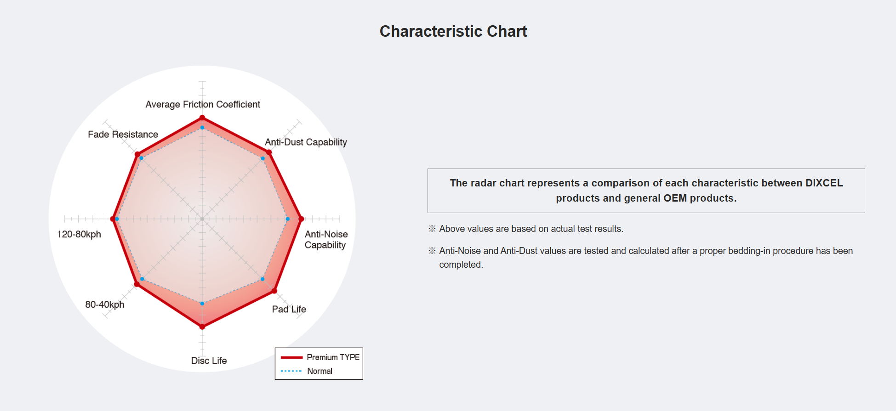The width and height of the screenshot is (896, 411).
Task: Click the center point of the radar chart
Action: coord(202,219)
